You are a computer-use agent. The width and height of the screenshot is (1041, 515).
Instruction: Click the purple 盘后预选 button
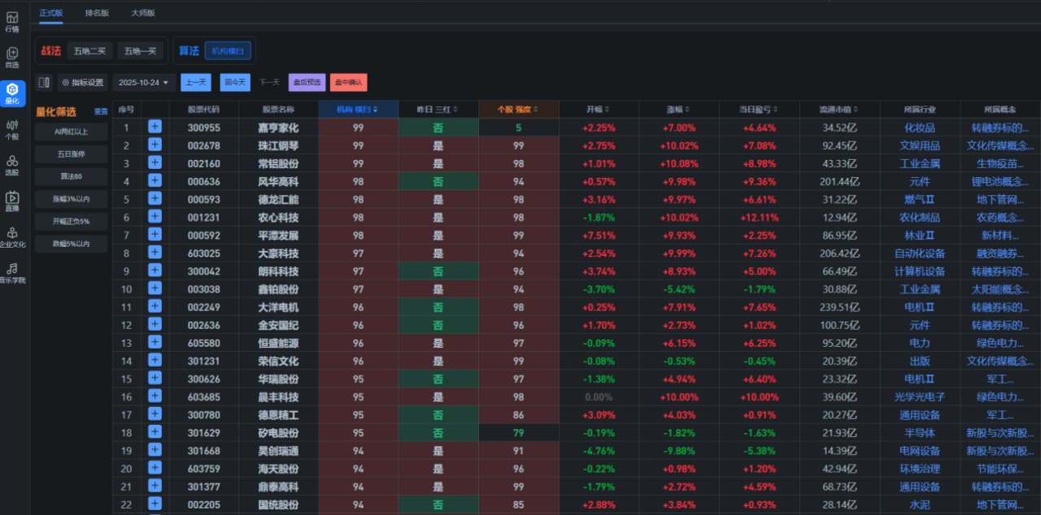click(x=307, y=82)
